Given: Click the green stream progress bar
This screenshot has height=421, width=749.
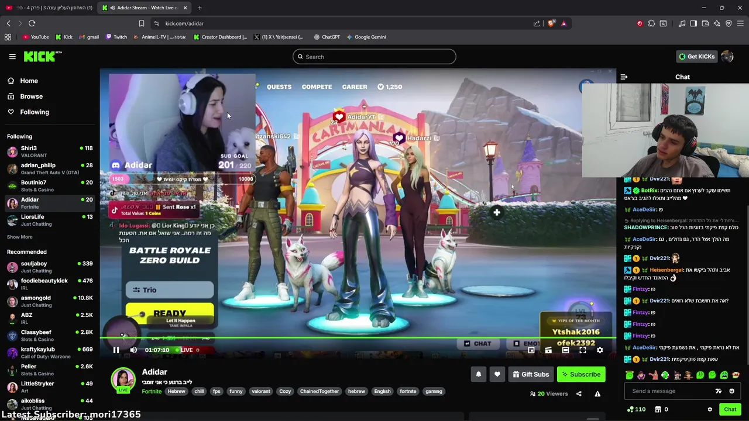Looking at the screenshot, I should [x=358, y=338].
